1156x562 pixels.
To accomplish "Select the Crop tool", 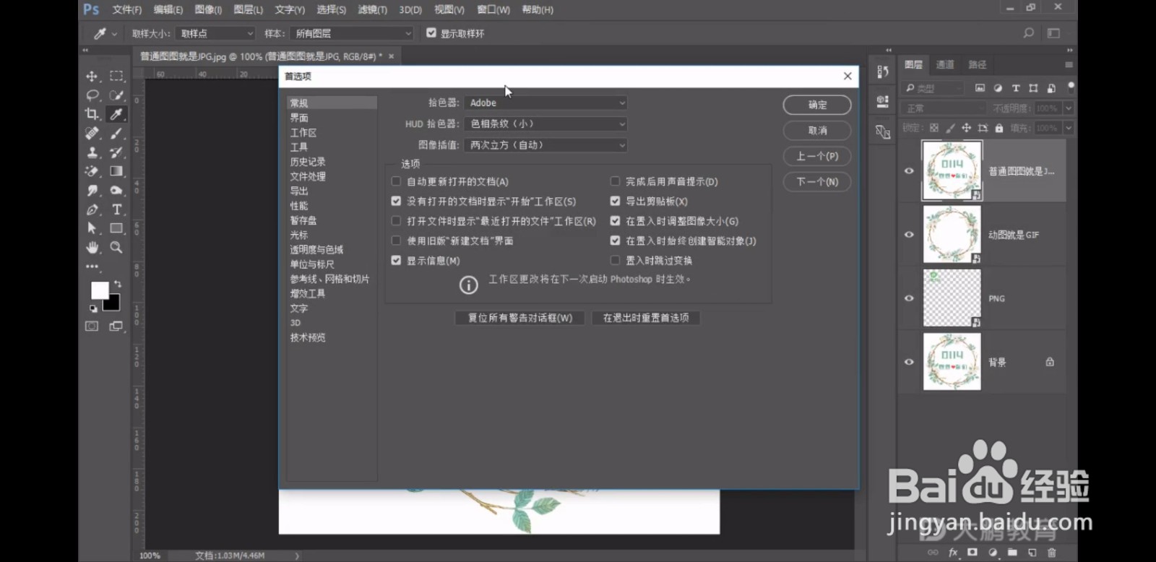I will point(92,114).
